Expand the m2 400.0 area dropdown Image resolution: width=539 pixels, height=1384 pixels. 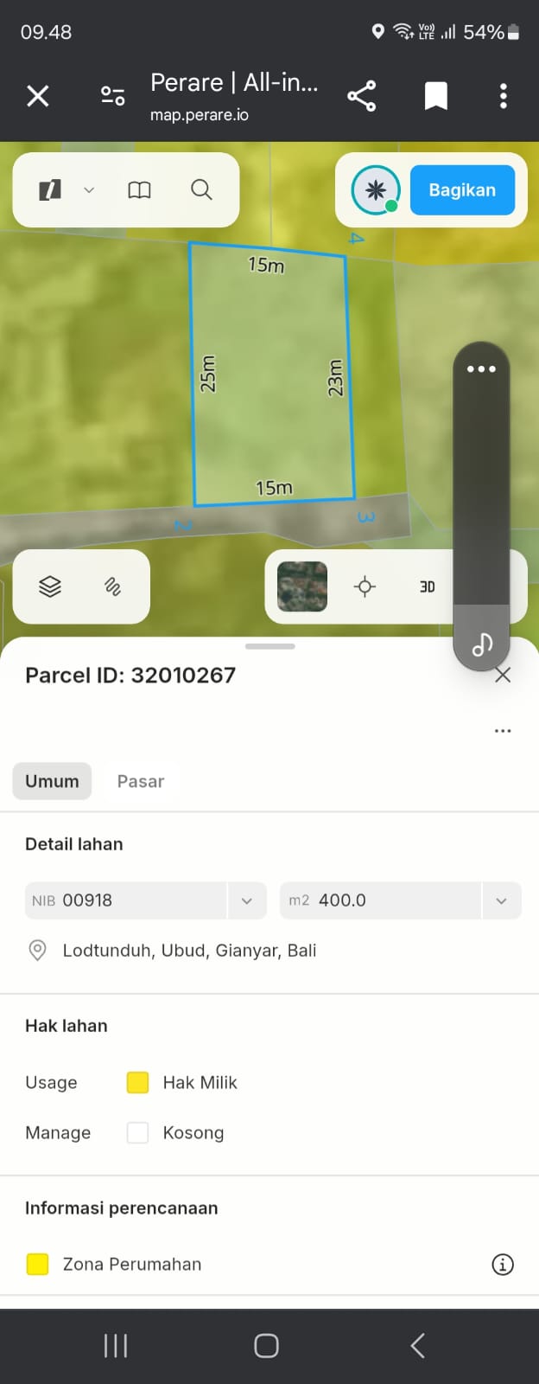tap(502, 900)
